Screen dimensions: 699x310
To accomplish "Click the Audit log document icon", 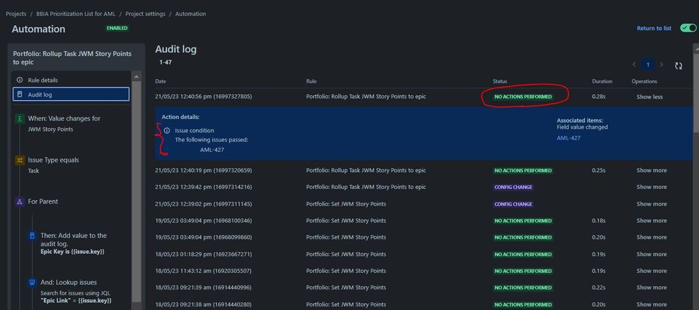I will pos(20,94).
